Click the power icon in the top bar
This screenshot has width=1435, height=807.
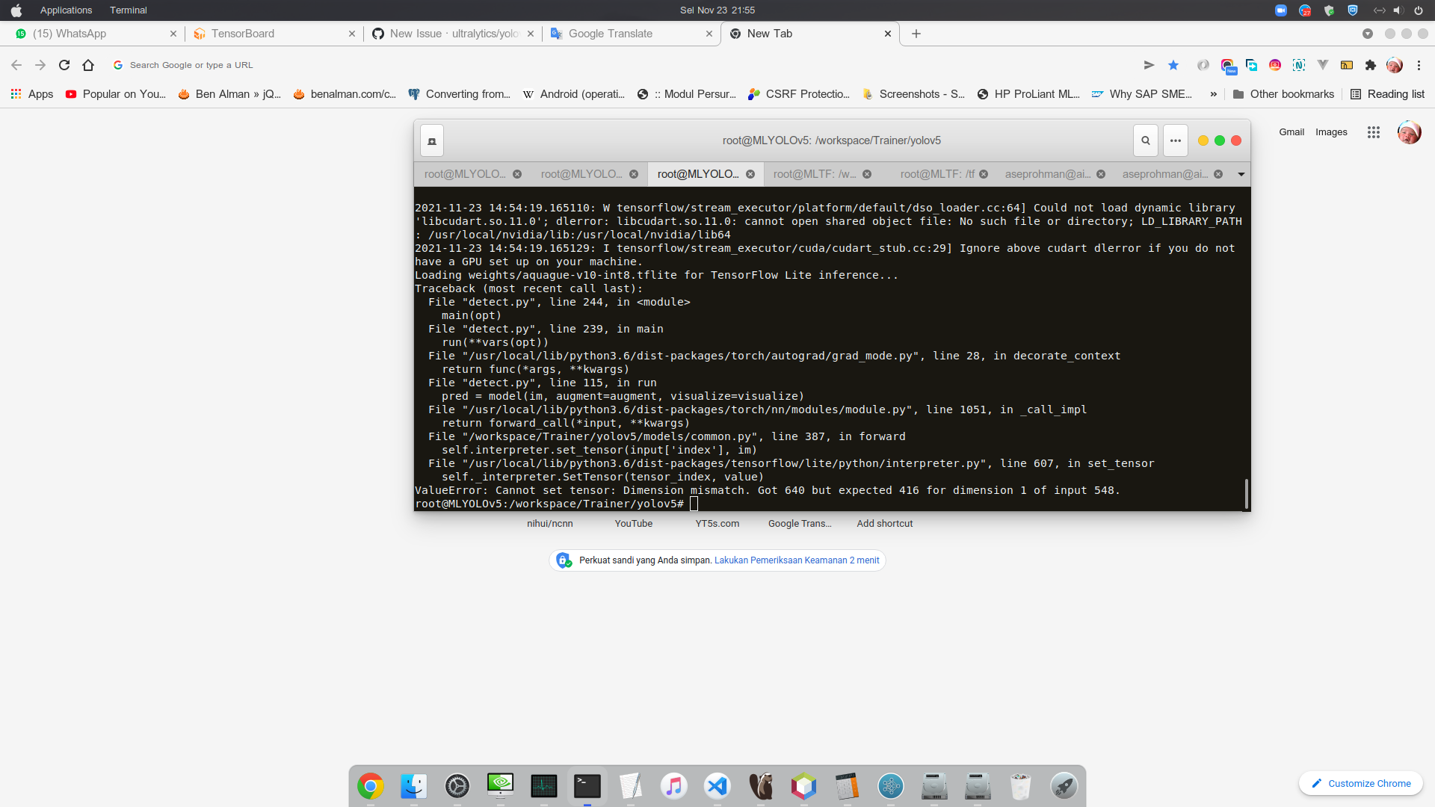click(x=1418, y=10)
